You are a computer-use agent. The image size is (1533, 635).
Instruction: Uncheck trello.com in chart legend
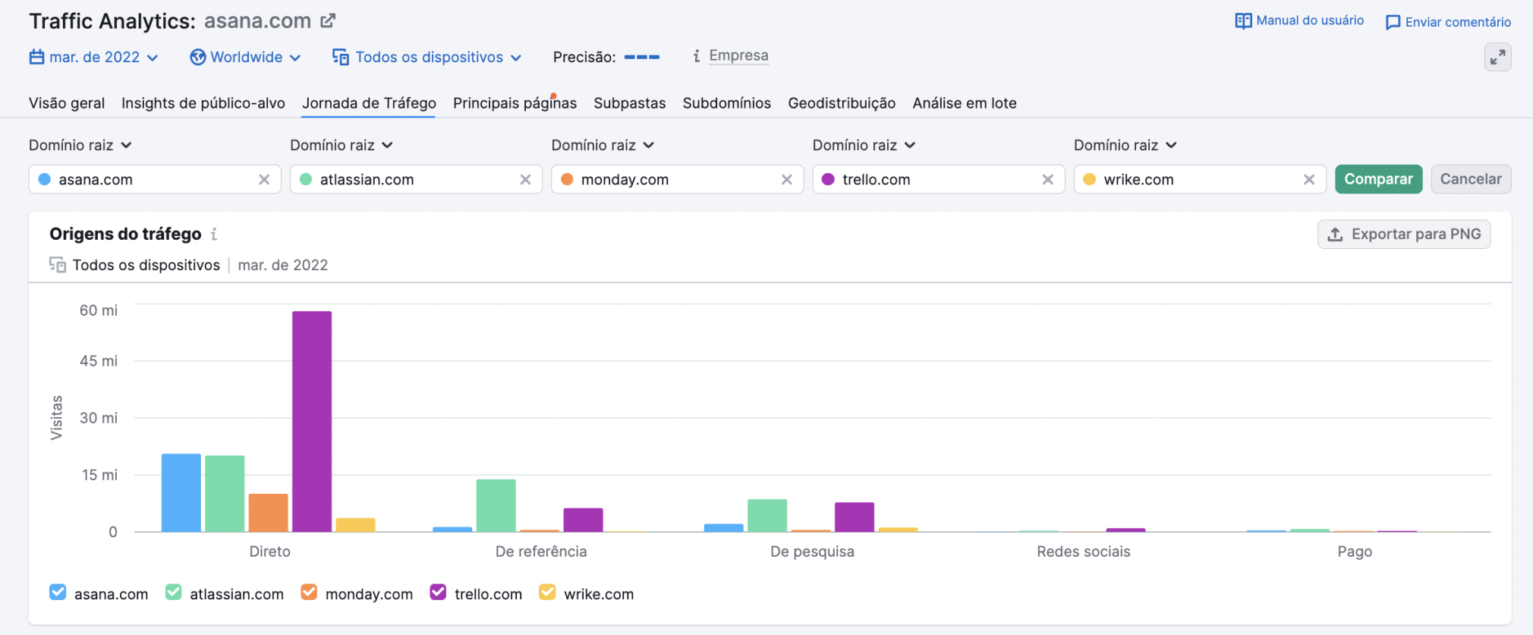click(438, 593)
